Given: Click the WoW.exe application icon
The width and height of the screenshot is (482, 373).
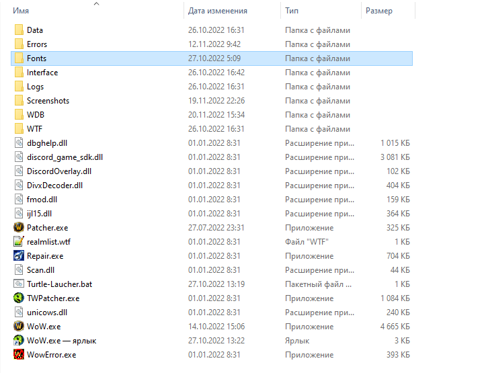Looking at the screenshot, I should pyautogui.click(x=19, y=327).
